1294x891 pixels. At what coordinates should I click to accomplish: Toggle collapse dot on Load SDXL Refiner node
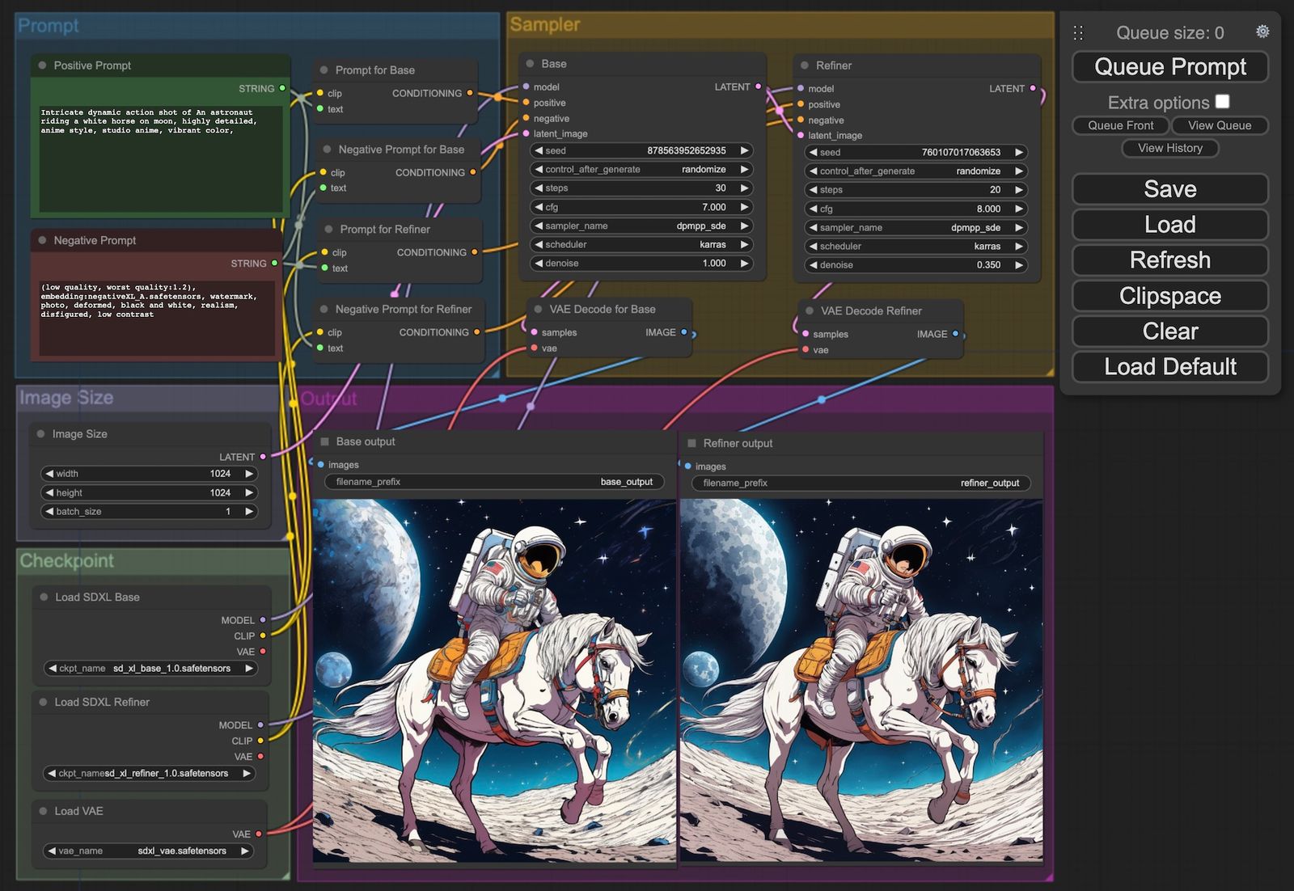coord(43,702)
